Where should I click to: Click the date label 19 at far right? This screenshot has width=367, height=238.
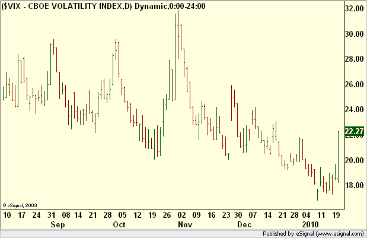click(336, 215)
